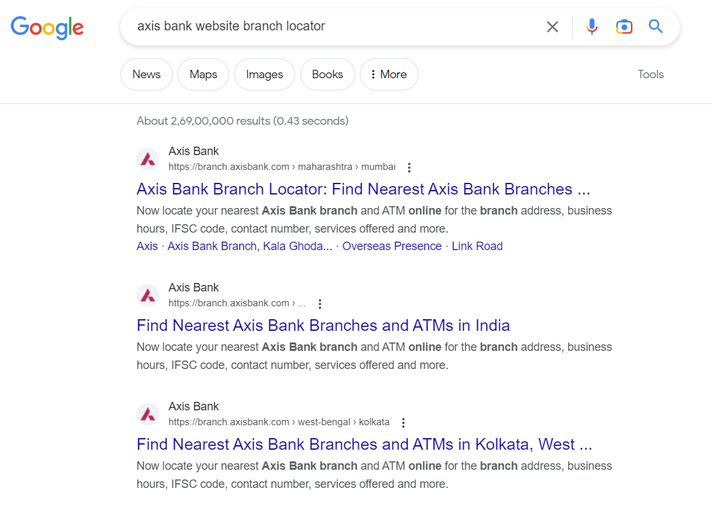Select the Books filter
Viewport: 713px width, 515px height.
coord(327,74)
